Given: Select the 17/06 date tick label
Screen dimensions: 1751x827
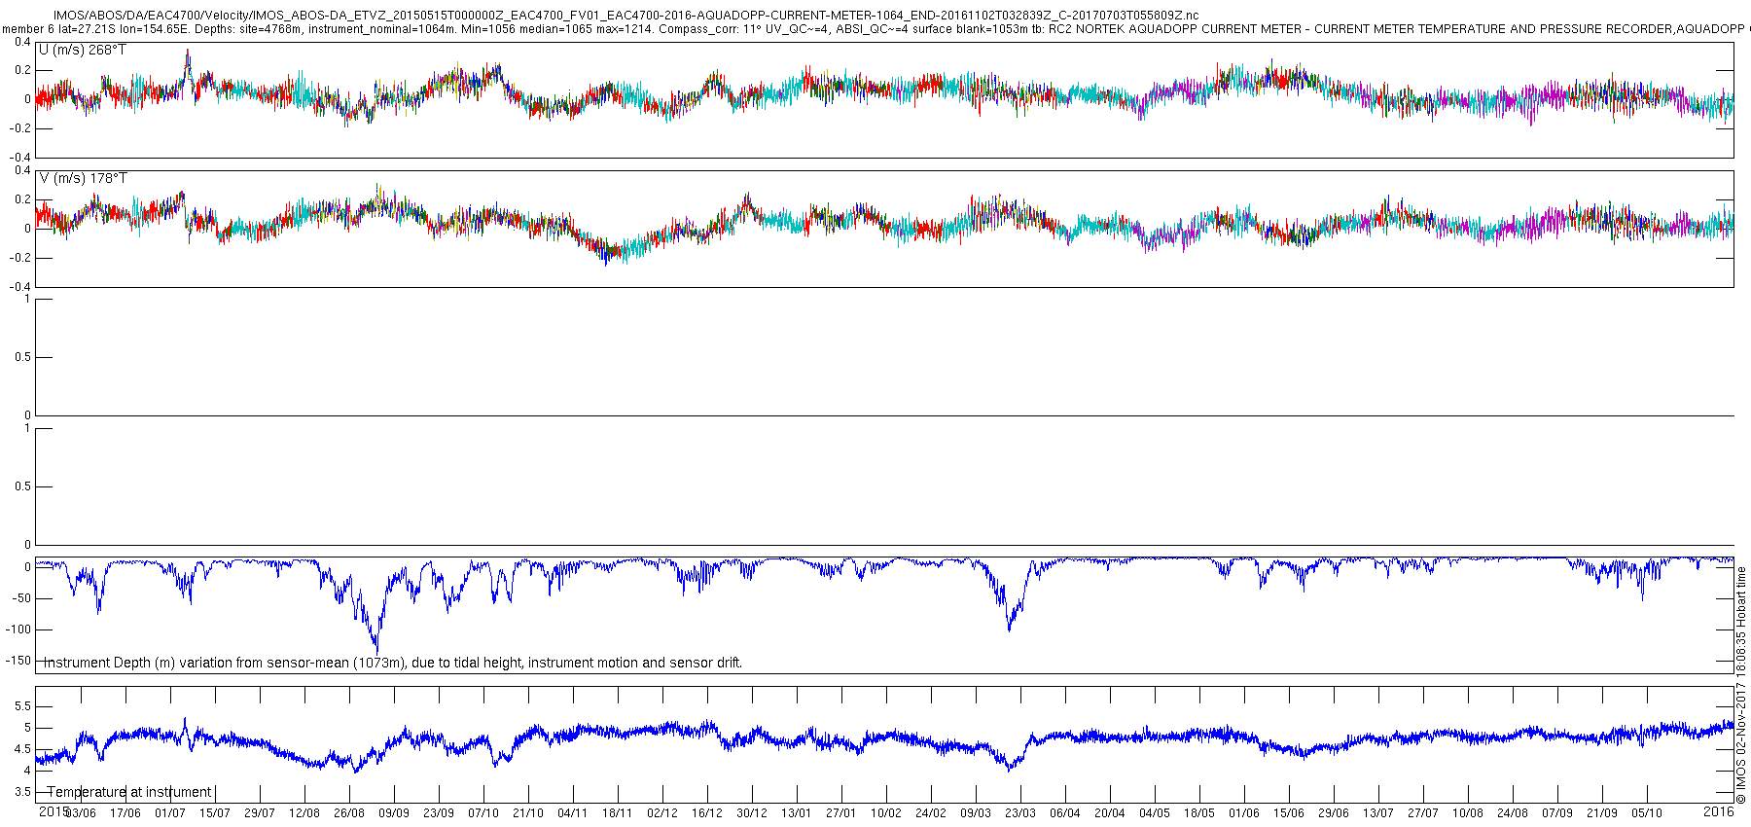Looking at the screenshot, I should tap(125, 813).
